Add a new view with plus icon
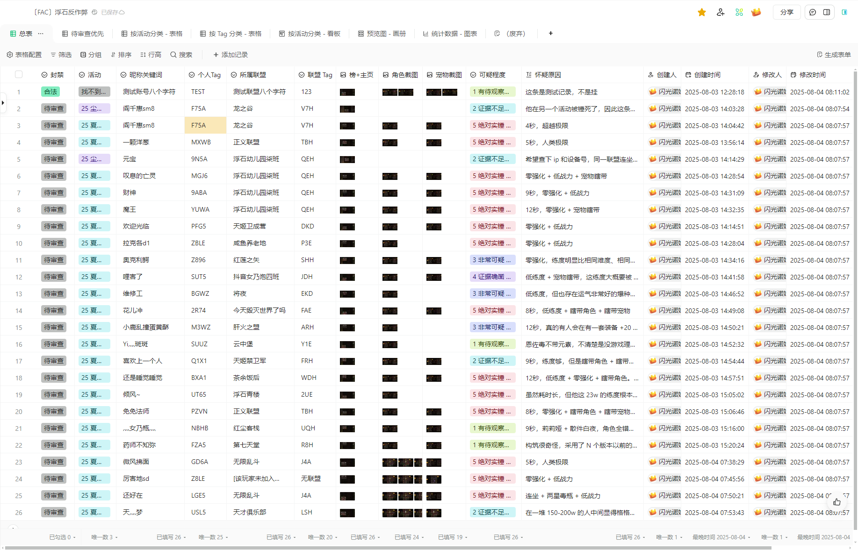Image resolution: width=858 pixels, height=550 pixels. click(551, 33)
